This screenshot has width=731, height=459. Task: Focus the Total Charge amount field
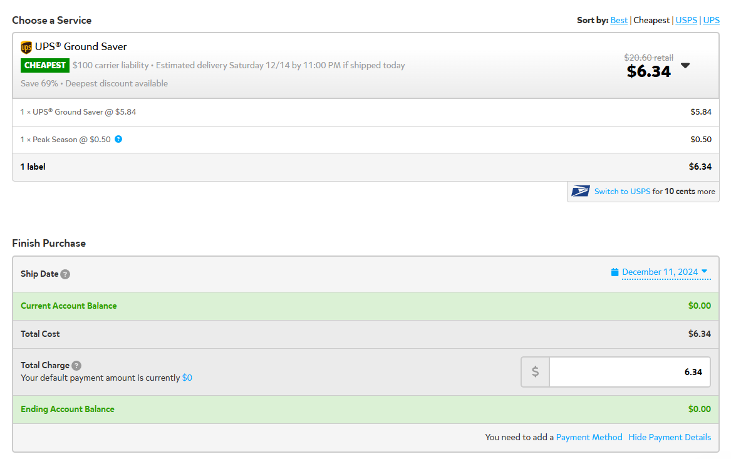coord(630,372)
